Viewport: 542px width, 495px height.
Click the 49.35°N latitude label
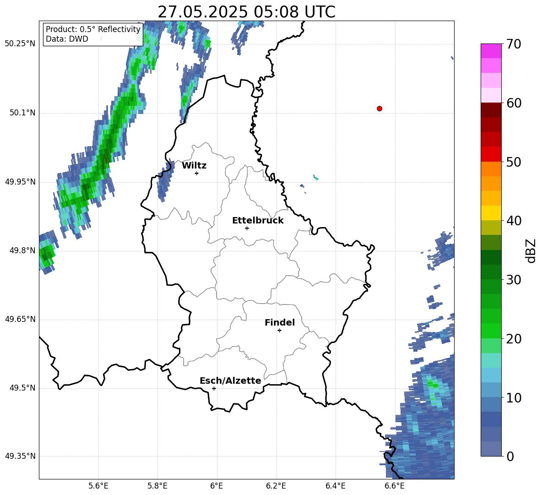[20, 456]
